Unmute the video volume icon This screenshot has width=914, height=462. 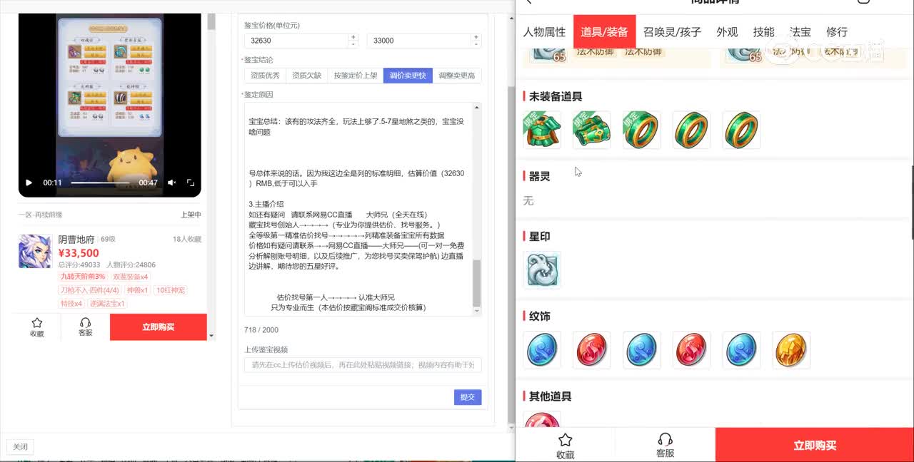pyautogui.click(x=171, y=183)
